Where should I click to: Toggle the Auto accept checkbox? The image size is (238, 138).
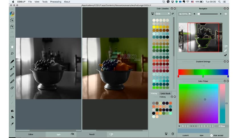coord(212,135)
